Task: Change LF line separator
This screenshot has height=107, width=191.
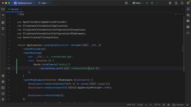Action: click(x=151, y=105)
